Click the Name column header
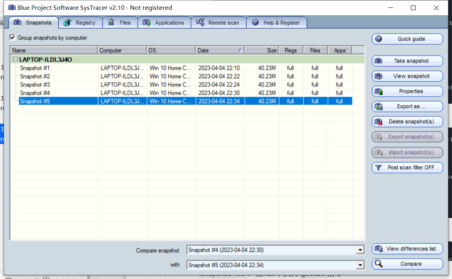Screen dimensions: 452x279 (54, 50)
